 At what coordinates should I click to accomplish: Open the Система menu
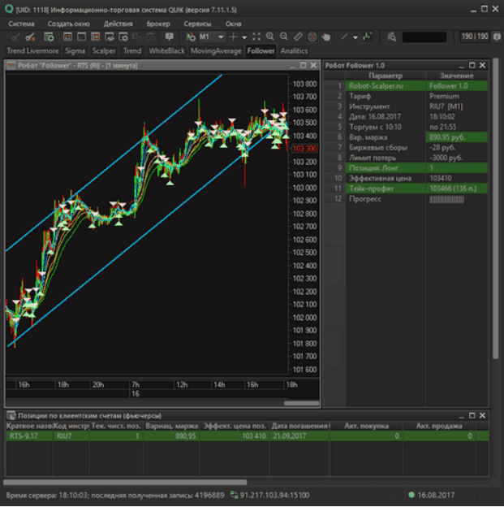pos(21,24)
